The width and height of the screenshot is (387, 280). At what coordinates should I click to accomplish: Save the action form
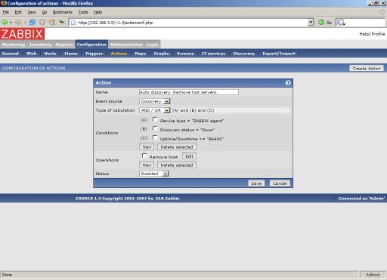(x=256, y=183)
